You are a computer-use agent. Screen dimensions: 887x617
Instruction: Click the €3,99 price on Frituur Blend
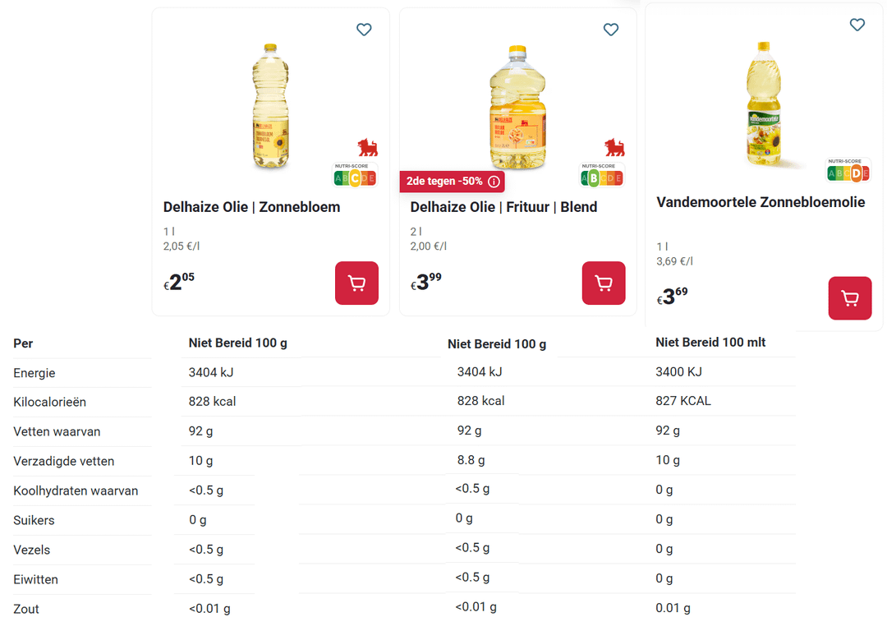(427, 282)
